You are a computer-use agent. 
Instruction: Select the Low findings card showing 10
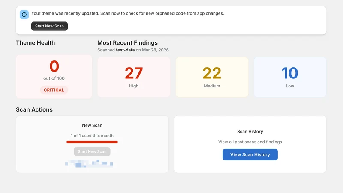point(290,77)
